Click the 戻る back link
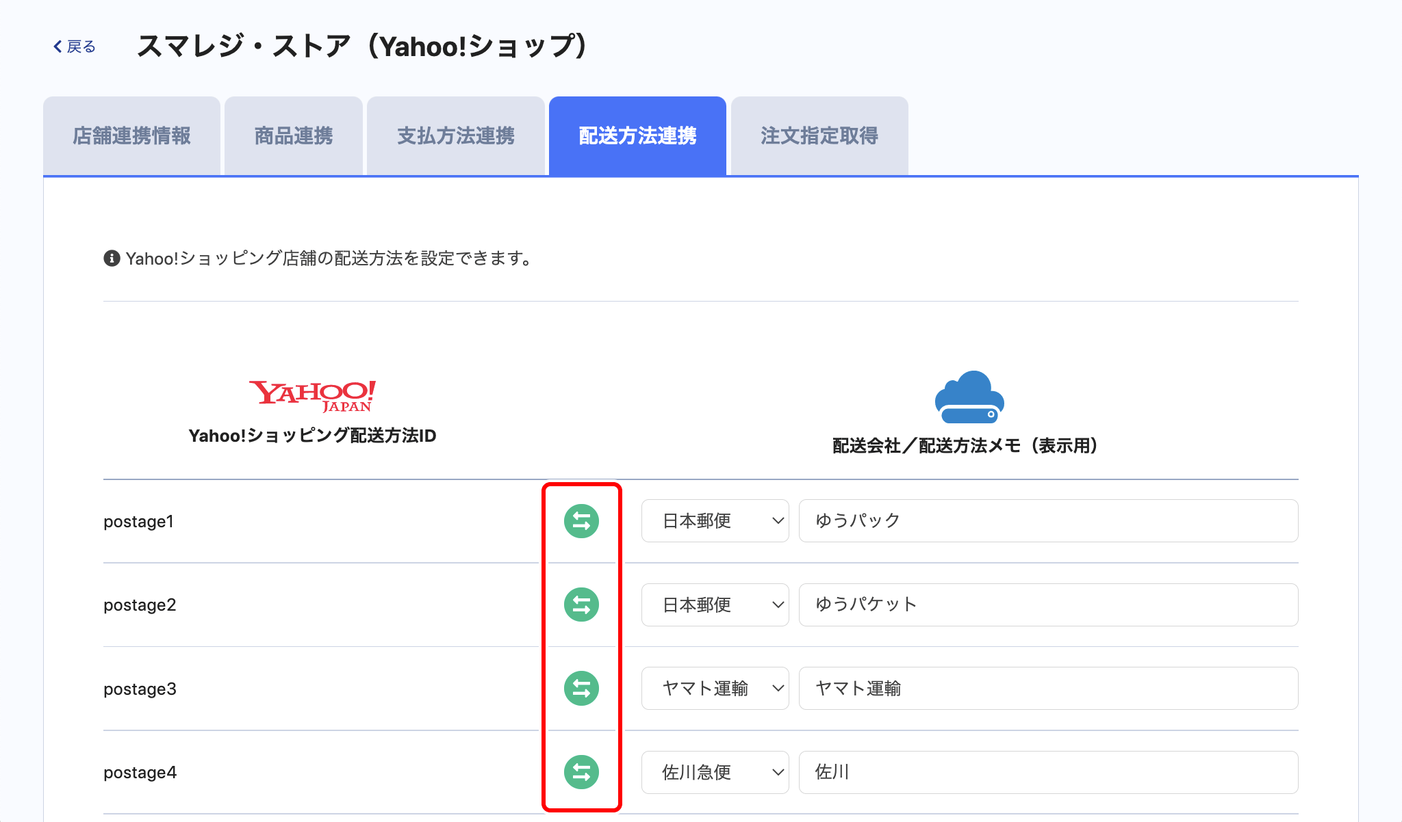This screenshot has width=1402, height=822. pos(81,47)
